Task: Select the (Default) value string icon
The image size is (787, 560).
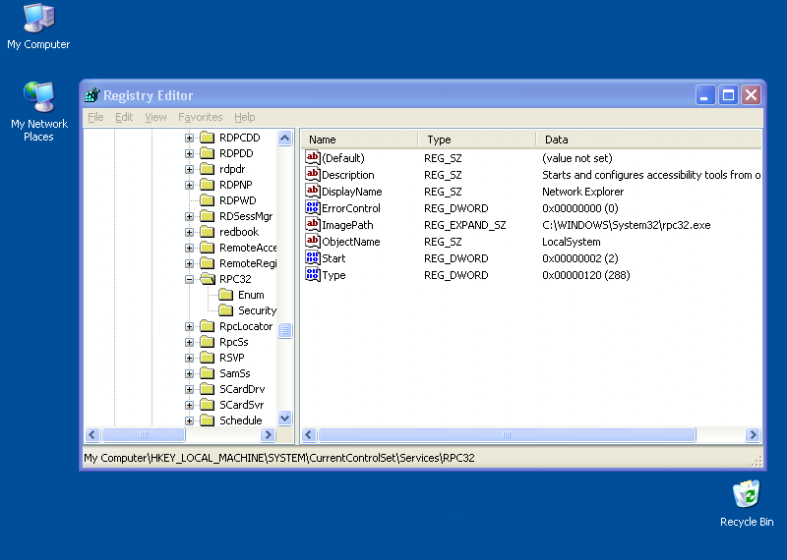Action: point(312,158)
